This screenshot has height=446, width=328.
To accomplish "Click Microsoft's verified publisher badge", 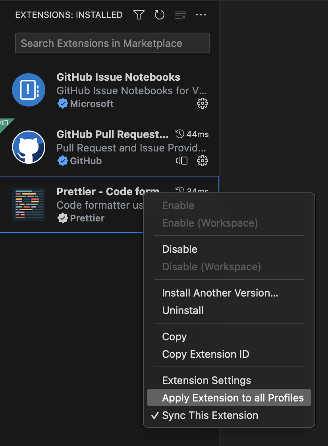I will click(x=63, y=104).
